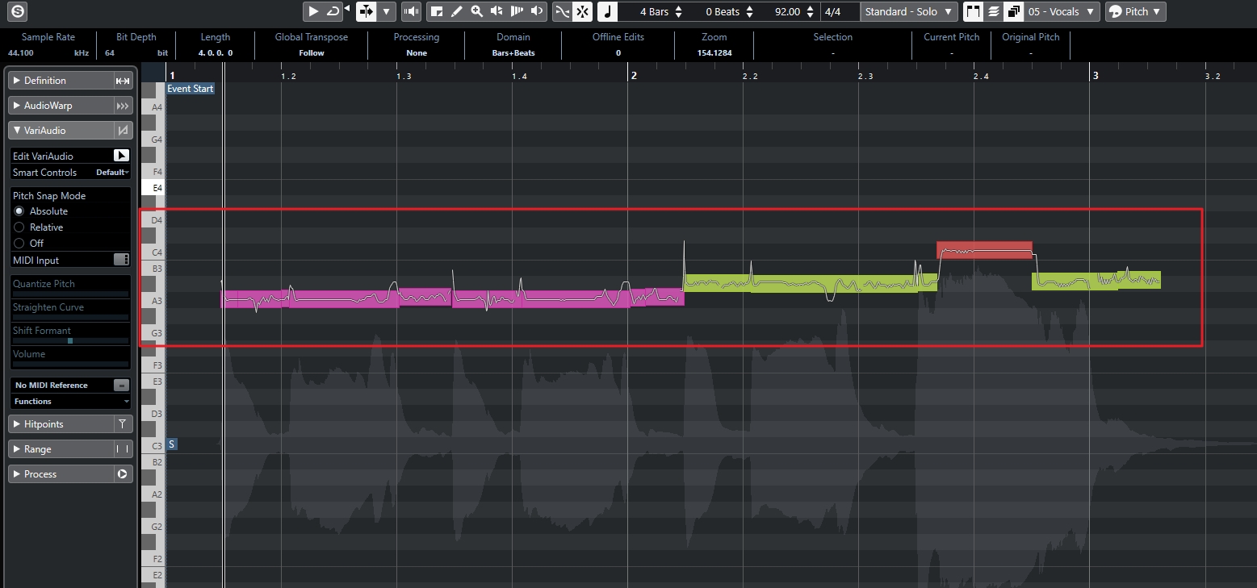Click the Volume slider in VariAudio
This screenshot has width=1257, height=588.
[70, 364]
